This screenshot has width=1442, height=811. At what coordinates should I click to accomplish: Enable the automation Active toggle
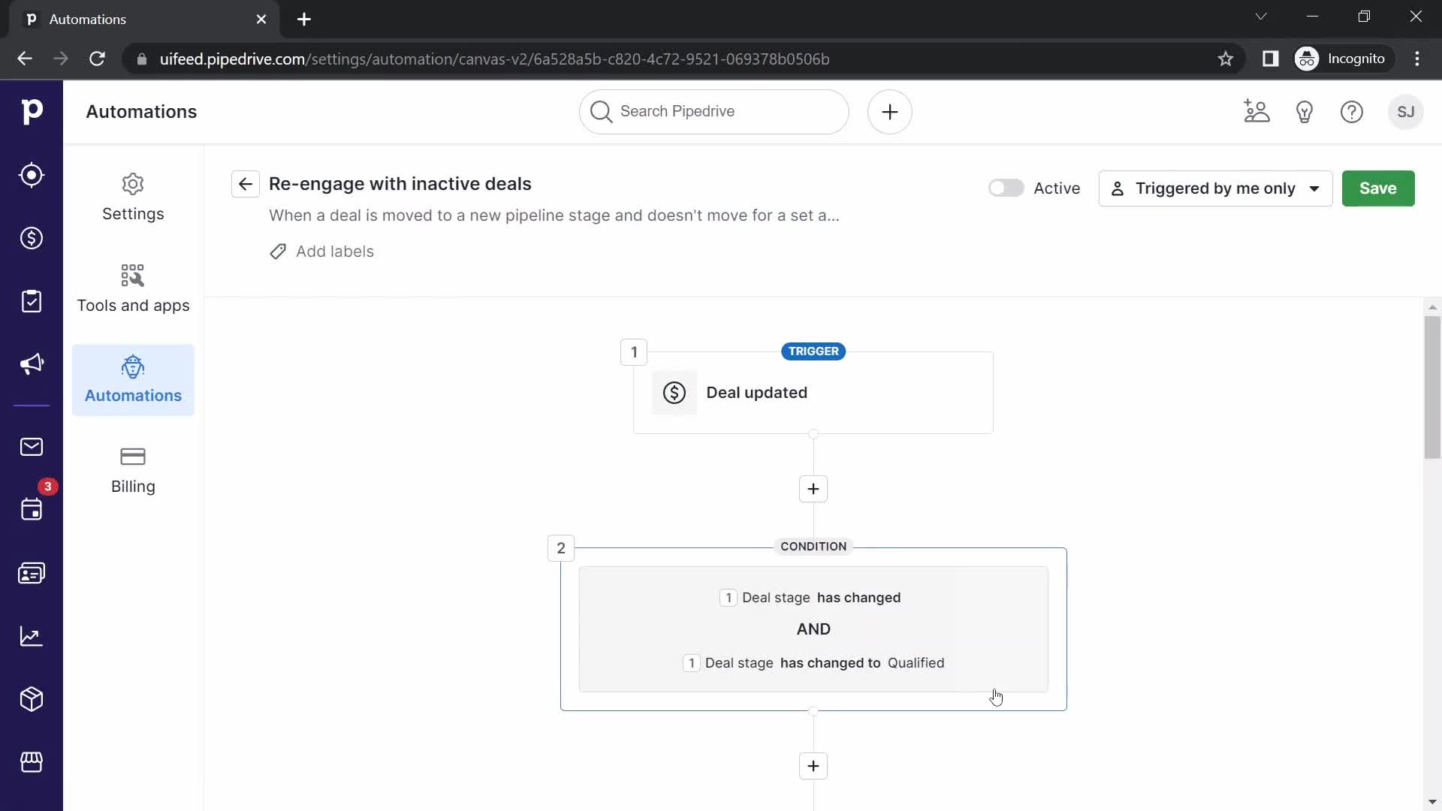pos(1005,187)
